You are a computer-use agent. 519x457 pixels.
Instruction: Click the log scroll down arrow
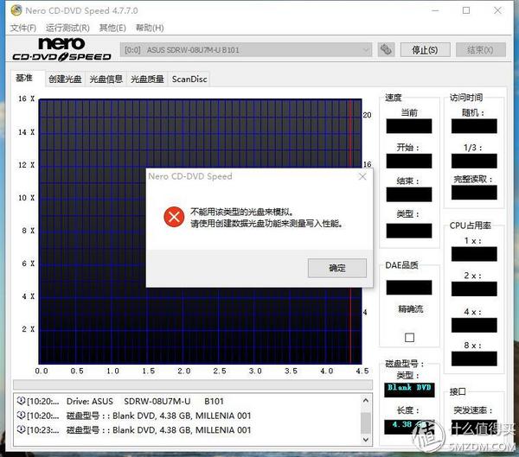365,439
